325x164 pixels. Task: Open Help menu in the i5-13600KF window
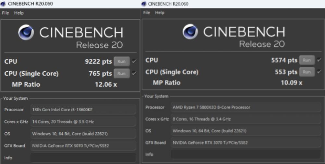[x=19, y=13]
